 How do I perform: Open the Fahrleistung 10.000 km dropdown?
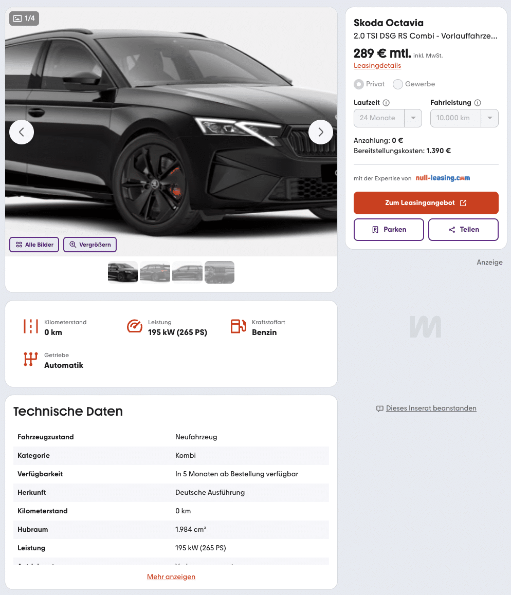[464, 118]
